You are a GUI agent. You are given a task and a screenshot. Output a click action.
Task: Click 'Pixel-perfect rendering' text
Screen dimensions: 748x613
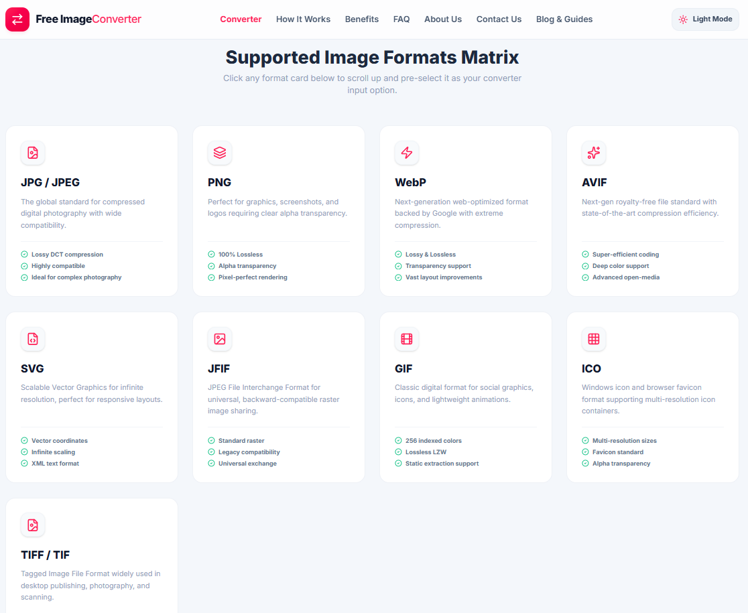point(253,277)
